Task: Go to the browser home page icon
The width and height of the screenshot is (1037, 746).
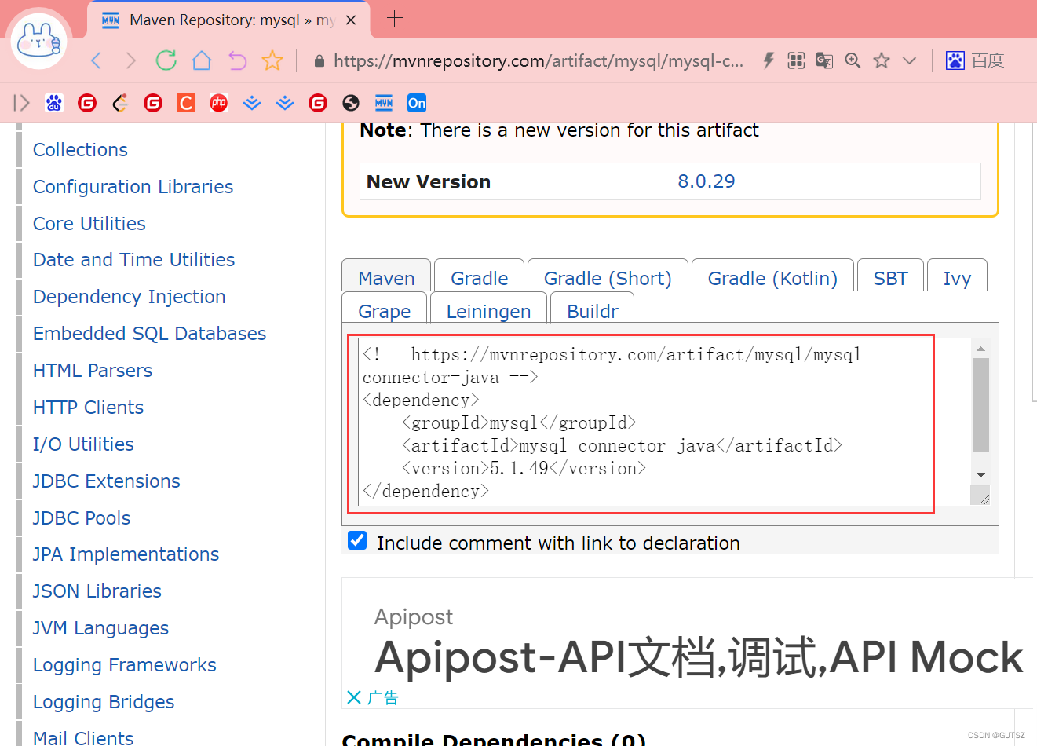Action: 202,60
